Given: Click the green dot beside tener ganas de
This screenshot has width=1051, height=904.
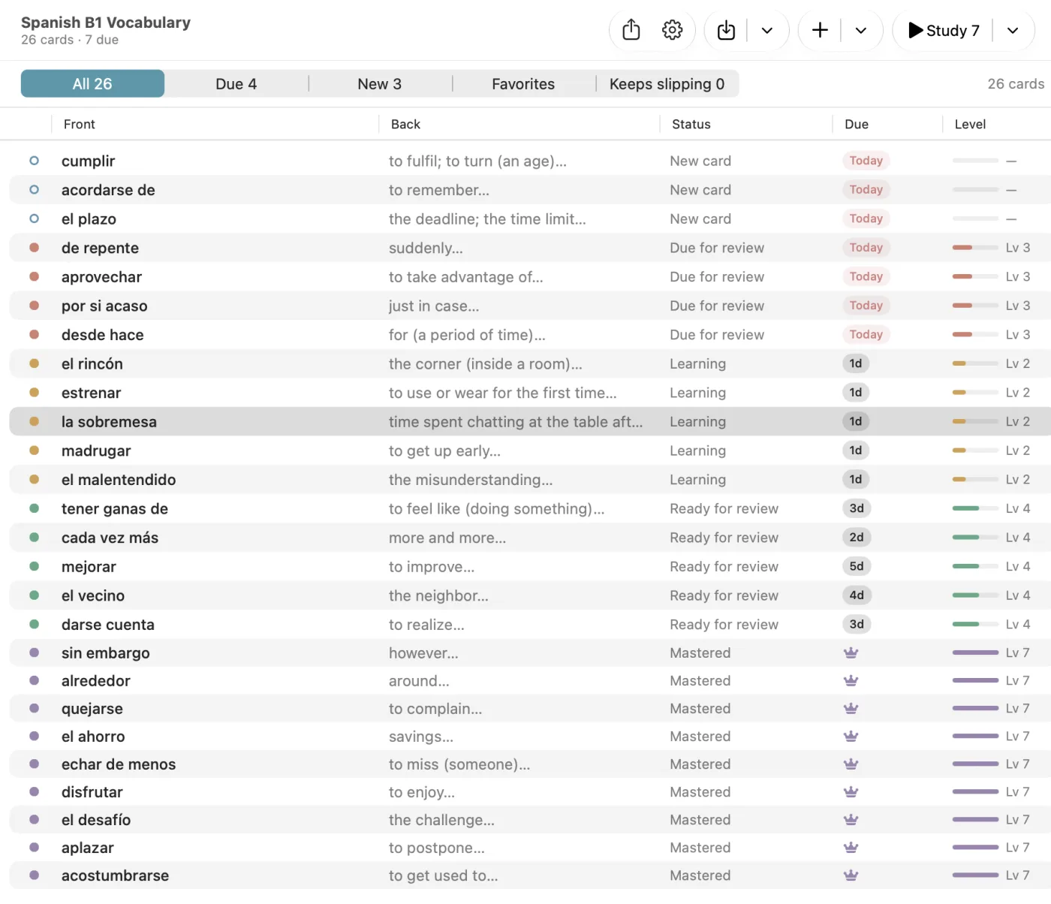Looking at the screenshot, I should tap(34, 508).
